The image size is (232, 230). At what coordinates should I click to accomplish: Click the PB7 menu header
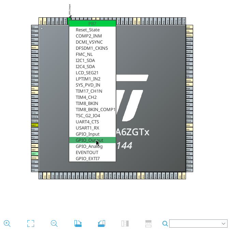92,24
